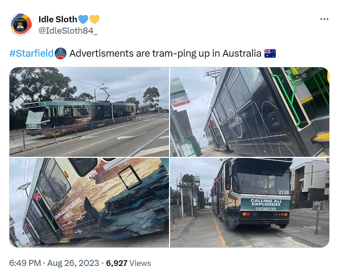
Task: Click the blue heart emoji beside name
Action: pyautogui.click(x=83, y=19)
